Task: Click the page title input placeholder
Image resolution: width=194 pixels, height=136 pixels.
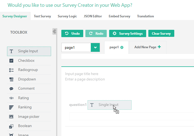Action: (x=82, y=74)
